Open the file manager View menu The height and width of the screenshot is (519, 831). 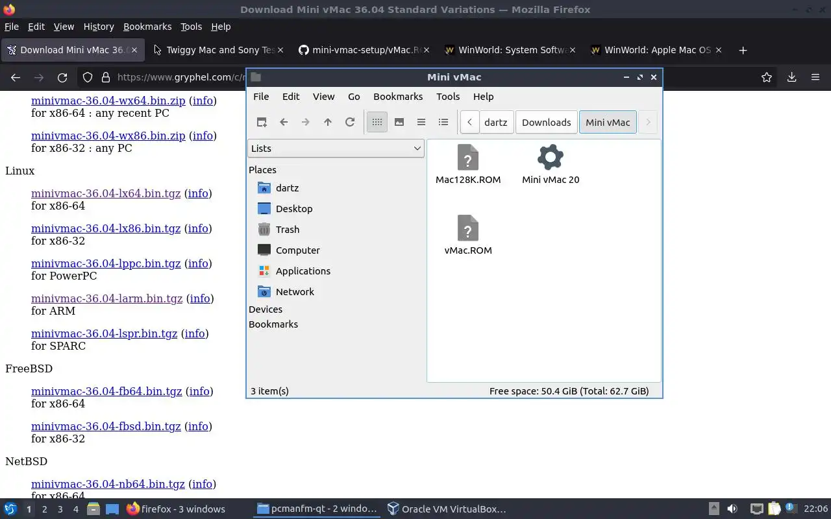pyautogui.click(x=323, y=96)
